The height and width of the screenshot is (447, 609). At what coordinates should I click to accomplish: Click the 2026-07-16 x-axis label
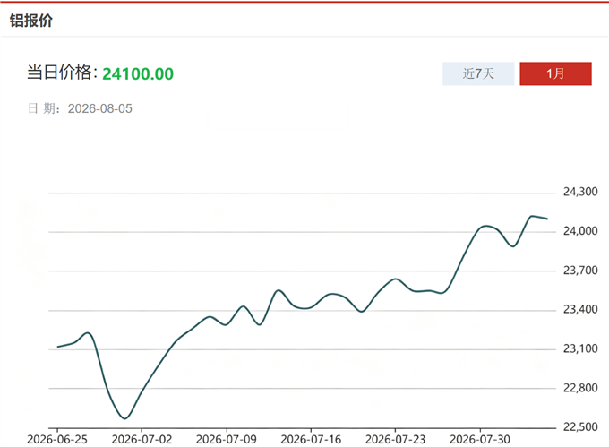click(311, 439)
